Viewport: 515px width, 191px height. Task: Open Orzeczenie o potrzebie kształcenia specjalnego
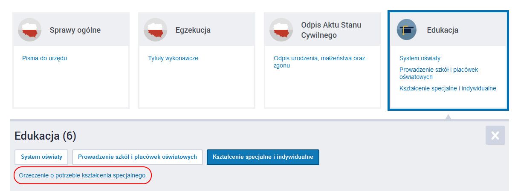pos(82,175)
